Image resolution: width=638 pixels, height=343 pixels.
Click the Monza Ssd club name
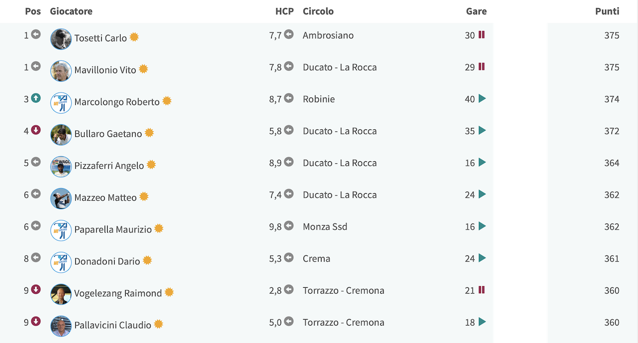click(325, 227)
